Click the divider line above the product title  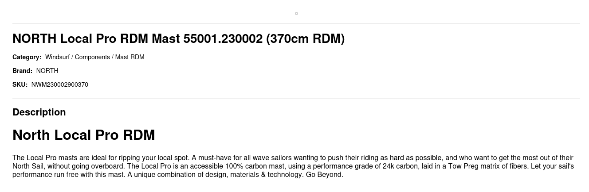[296, 23]
